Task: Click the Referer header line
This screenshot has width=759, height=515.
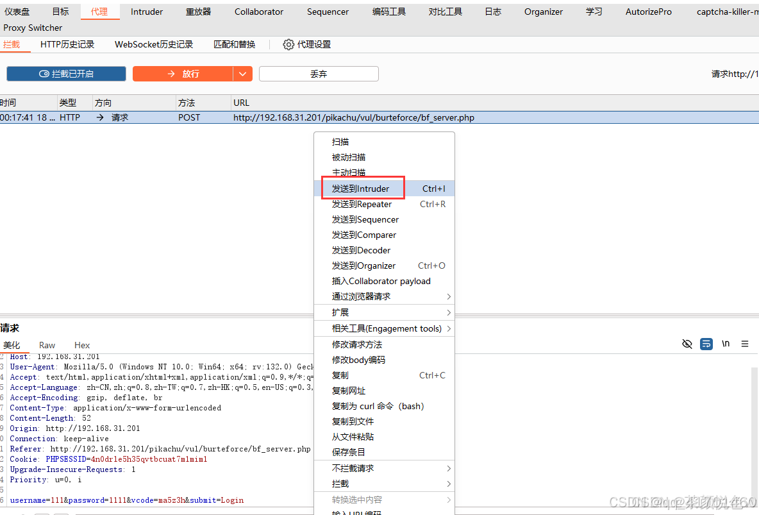Action: coord(160,449)
